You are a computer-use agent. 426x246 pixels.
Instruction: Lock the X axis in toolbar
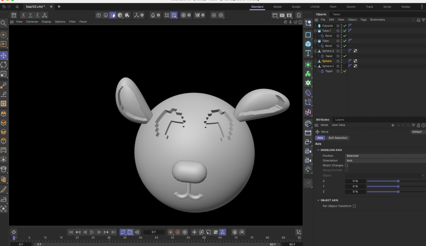[x=23, y=15]
